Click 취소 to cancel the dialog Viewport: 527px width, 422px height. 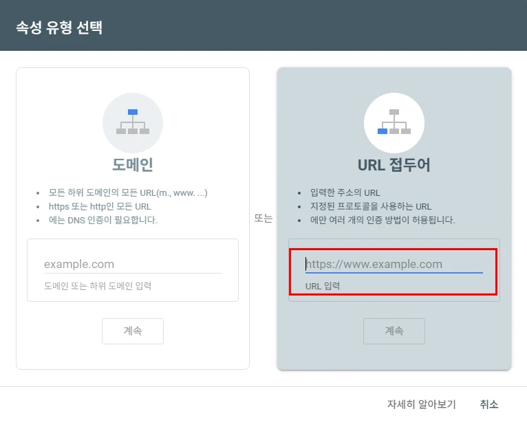(x=489, y=404)
